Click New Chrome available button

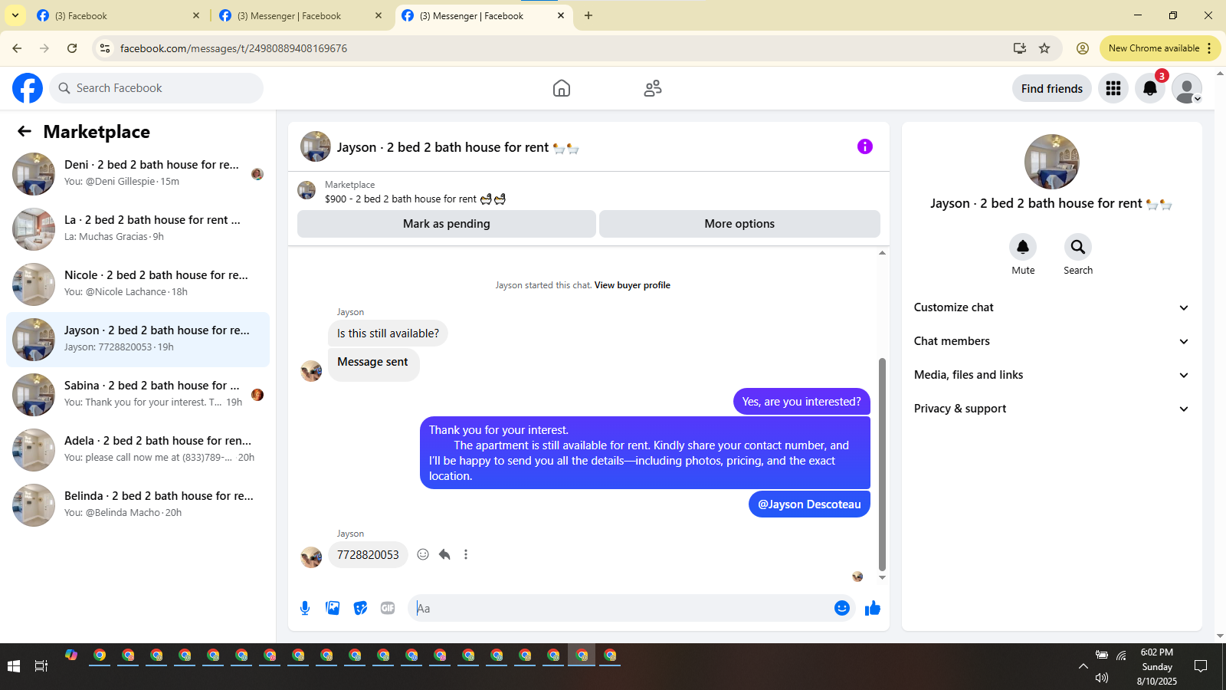pos(1160,48)
